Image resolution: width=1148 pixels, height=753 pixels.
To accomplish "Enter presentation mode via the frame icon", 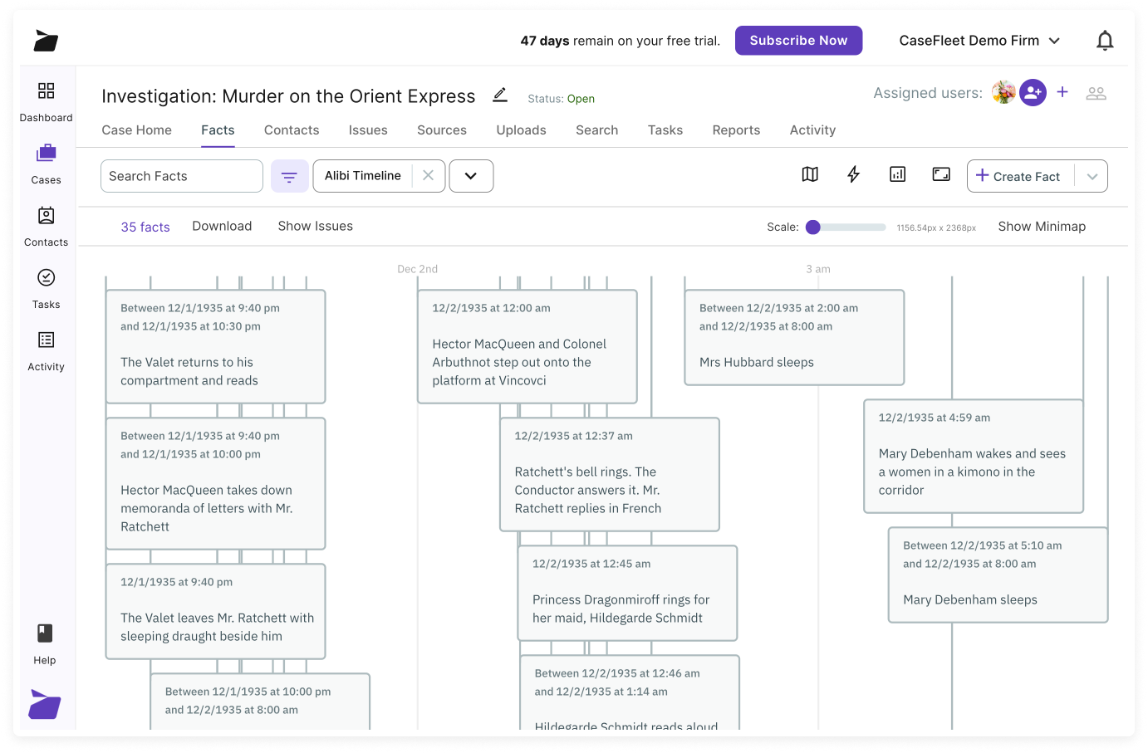I will (x=941, y=175).
